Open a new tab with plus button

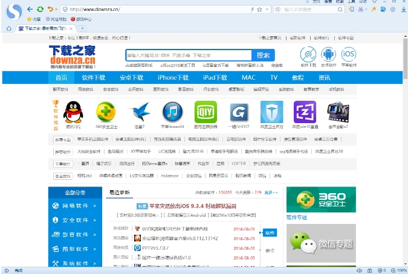point(82,28)
